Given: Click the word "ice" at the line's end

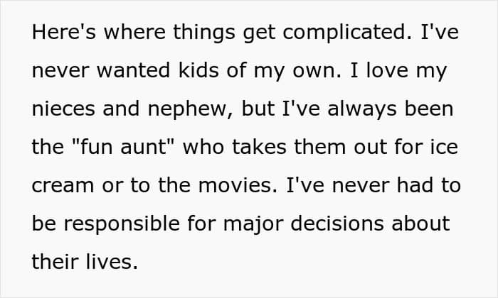Looking at the screenshot, I should coord(444,147).
